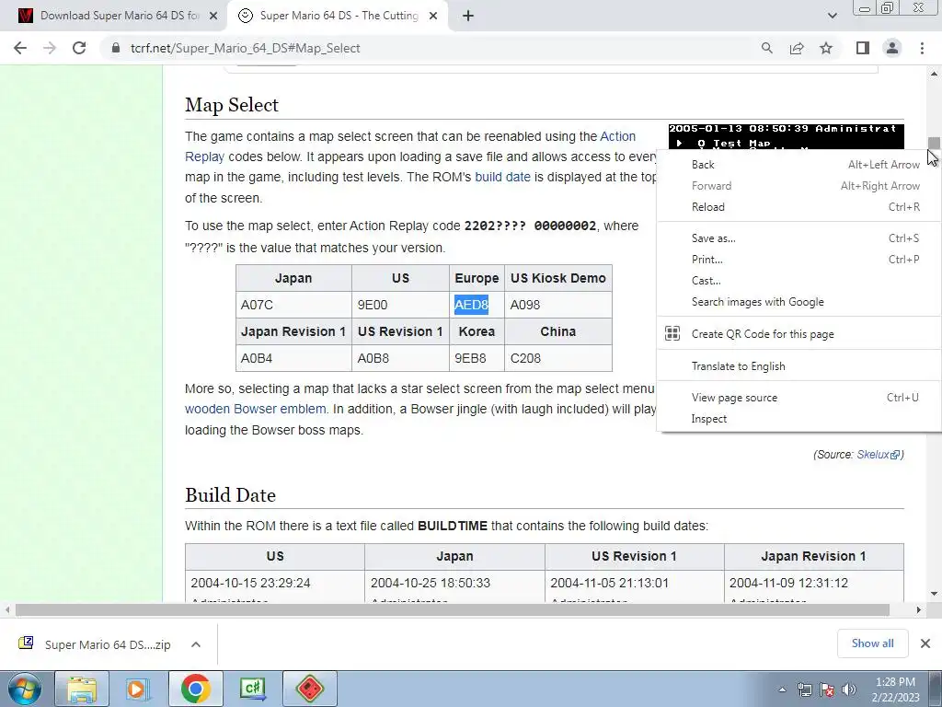Click the 2004-10-15 23:29:24 US build date
This screenshot has width=942, height=707.
click(x=250, y=583)
